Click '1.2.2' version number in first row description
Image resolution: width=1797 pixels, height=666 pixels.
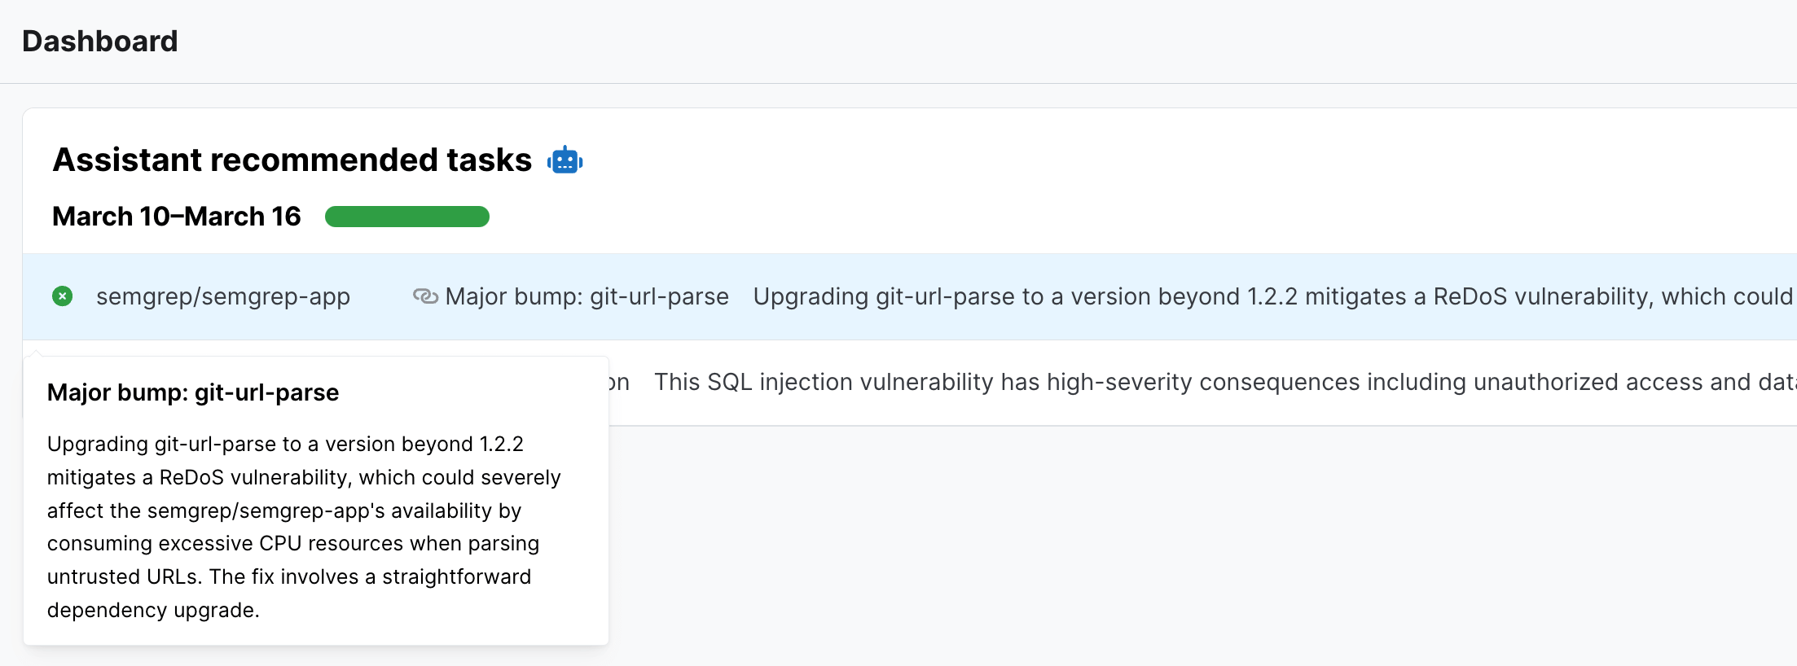(x=1272, y=296)
